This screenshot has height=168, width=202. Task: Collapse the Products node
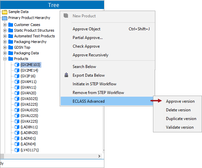[x=5, y=59]
